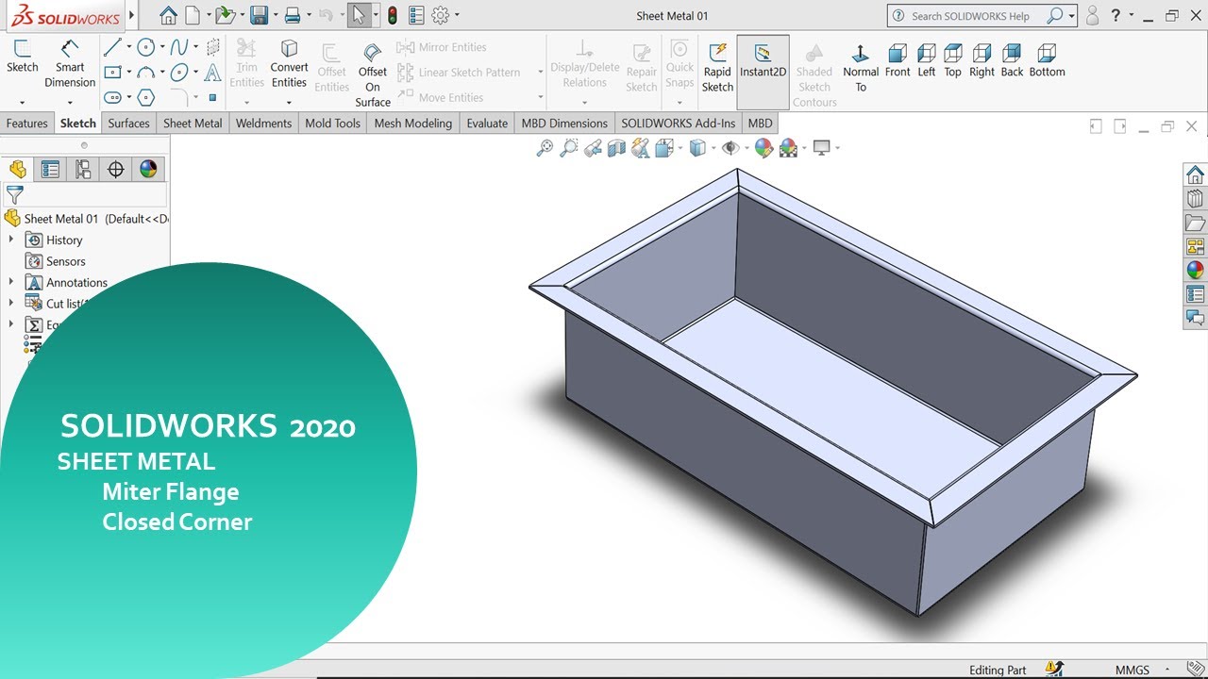Open Smart Dimension dropdown arrow
The width and height of the screenshot is (1208, 679).
tap(70, 102)
